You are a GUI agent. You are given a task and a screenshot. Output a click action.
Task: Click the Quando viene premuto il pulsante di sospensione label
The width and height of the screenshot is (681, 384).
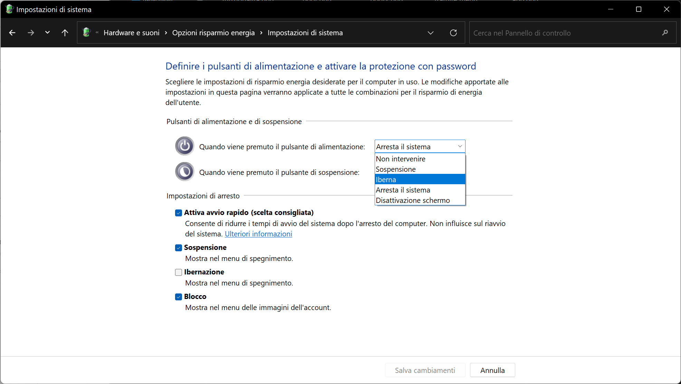click(x=279, y=172)
